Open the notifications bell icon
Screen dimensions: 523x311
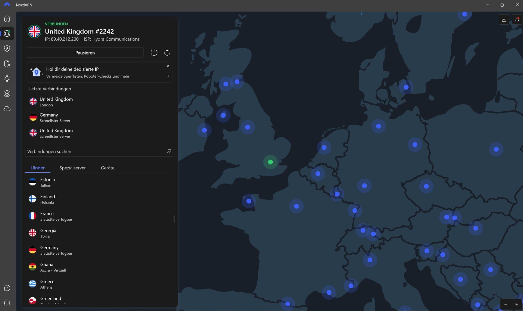517,19
